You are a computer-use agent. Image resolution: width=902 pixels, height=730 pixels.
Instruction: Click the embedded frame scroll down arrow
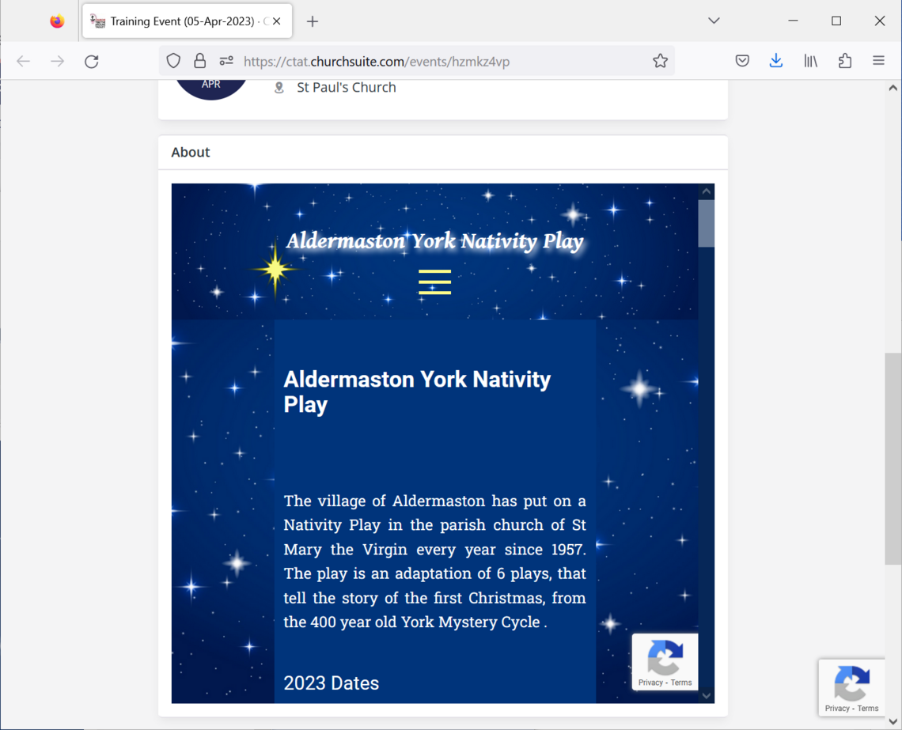click(x=707, y=695)
